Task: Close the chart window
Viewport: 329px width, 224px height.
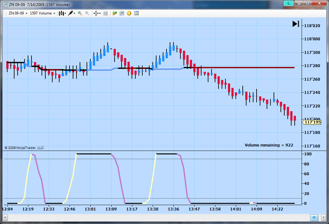Action: 319,3
